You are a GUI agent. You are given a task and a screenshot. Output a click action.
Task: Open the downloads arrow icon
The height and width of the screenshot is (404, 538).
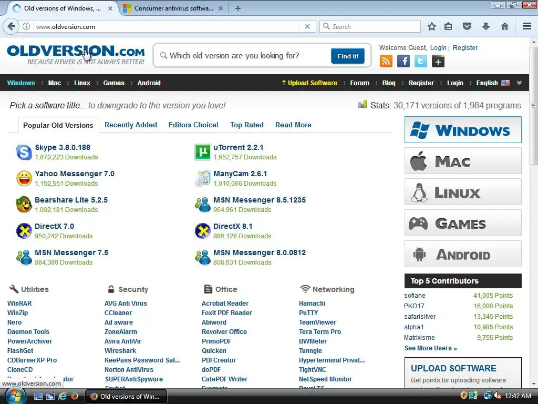pos(486,26)
